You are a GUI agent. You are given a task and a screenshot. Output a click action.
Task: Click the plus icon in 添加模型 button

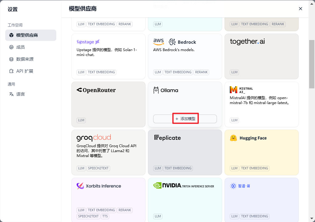177,119
